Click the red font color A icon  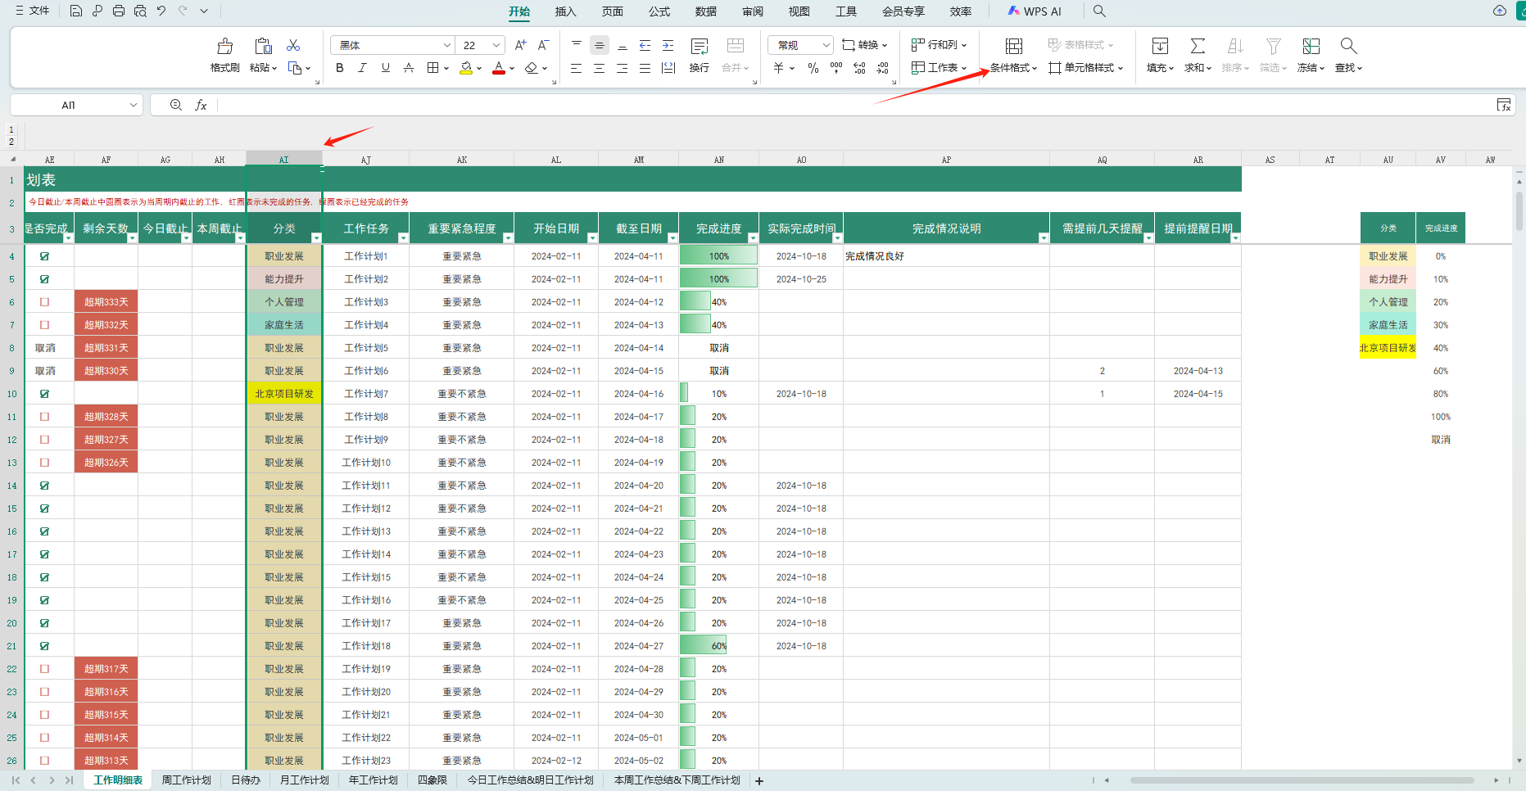(x=499, y=68)
